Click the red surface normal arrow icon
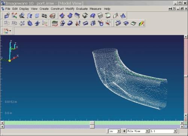 coord(78,23)
